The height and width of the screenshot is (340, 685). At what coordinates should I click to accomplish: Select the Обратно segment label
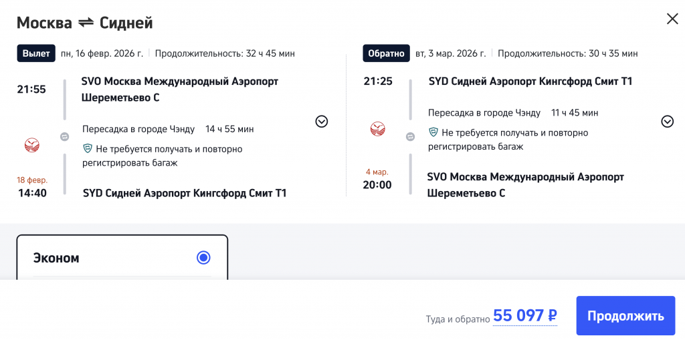tap(386, 53)
